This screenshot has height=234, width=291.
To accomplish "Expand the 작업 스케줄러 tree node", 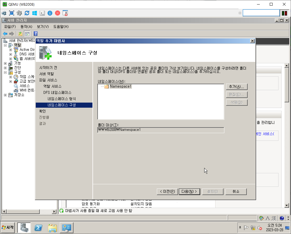I will 10,77.
